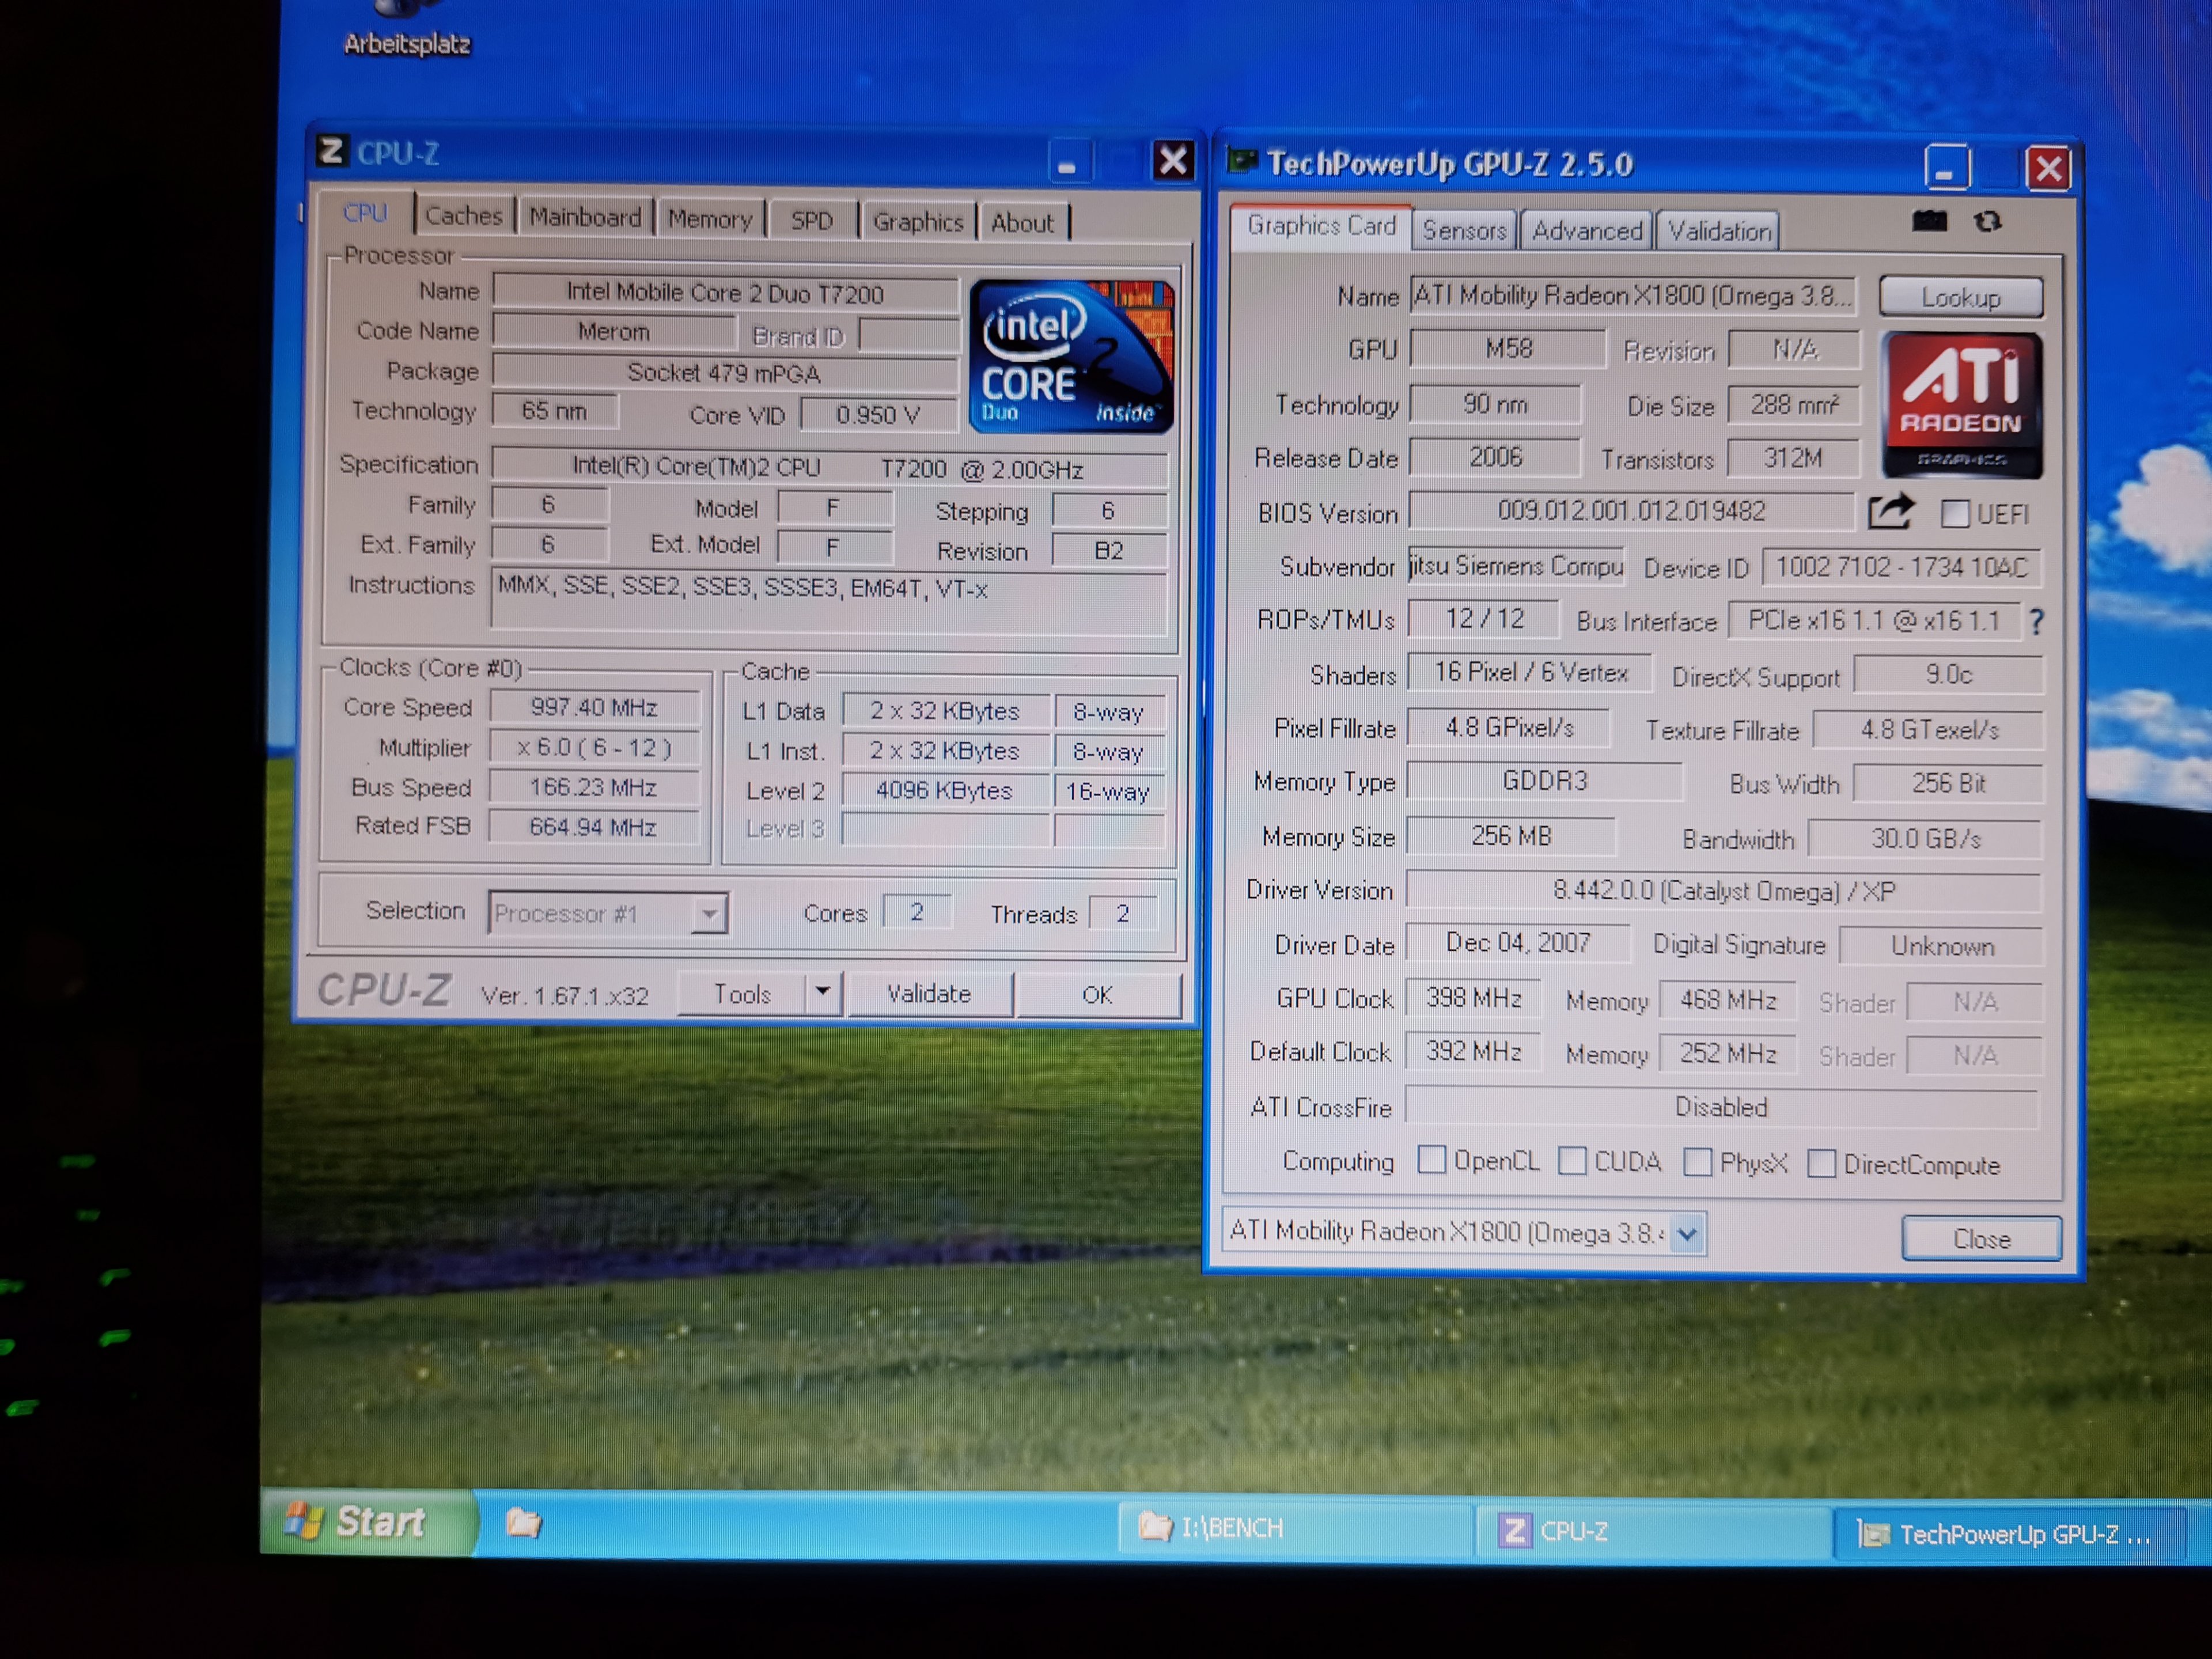Image resolution: width=2212 pixels, height=1659 pixels.
Task: Switch to the Mainboard tab
Action: (x=585, y=218)
